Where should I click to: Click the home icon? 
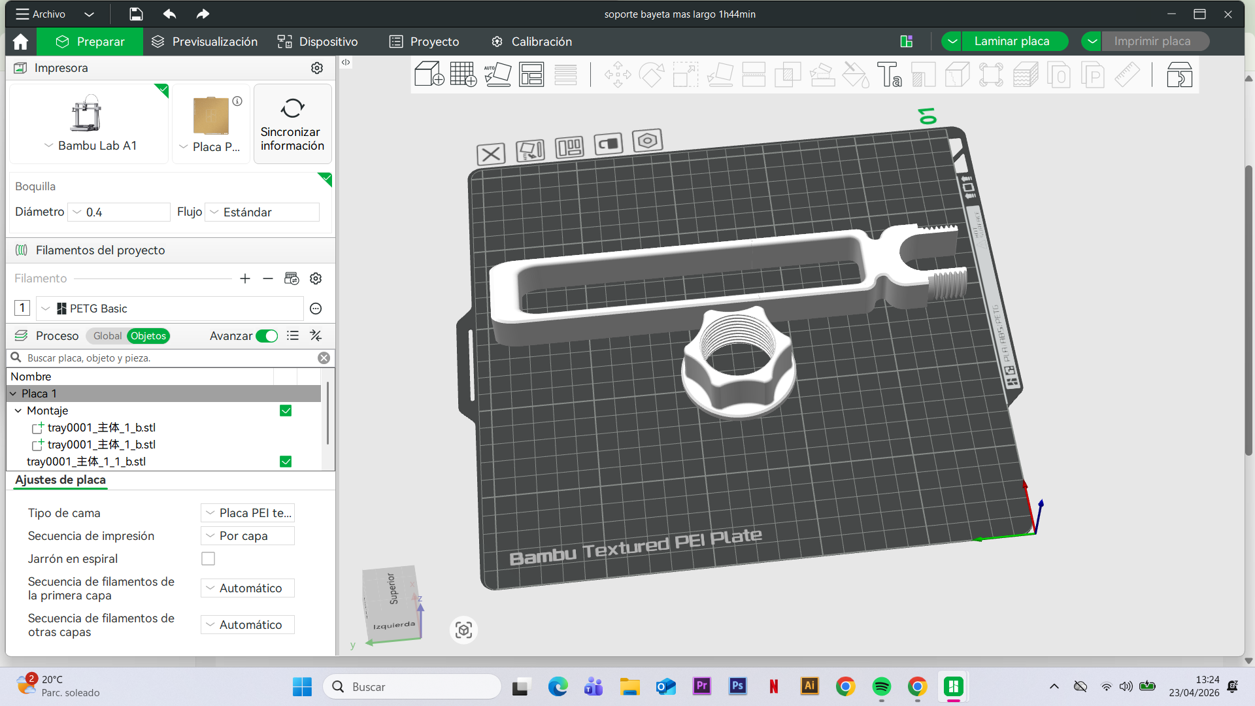tap(20, 41)
